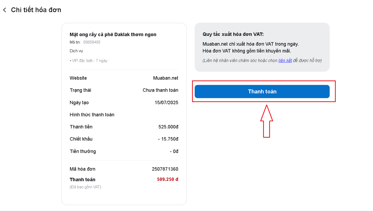Click the invoice number 2507871360
373x211 pixels.
point(165,169)
